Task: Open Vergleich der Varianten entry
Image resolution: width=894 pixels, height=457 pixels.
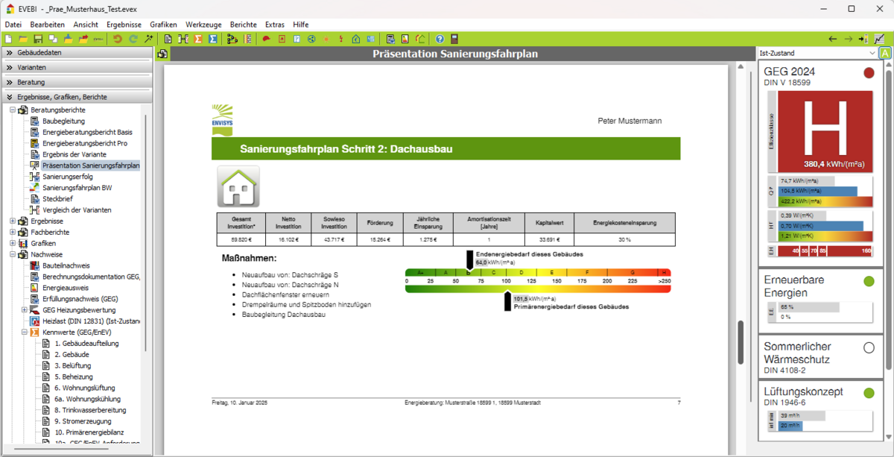Action: point(77,210)
